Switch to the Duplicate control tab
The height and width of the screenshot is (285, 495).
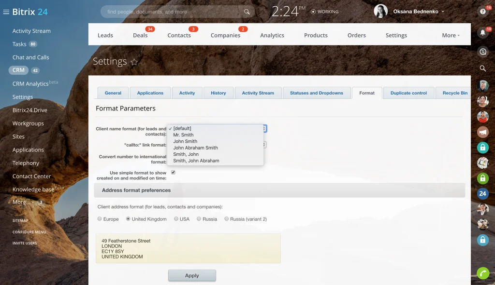coord(408,93)
